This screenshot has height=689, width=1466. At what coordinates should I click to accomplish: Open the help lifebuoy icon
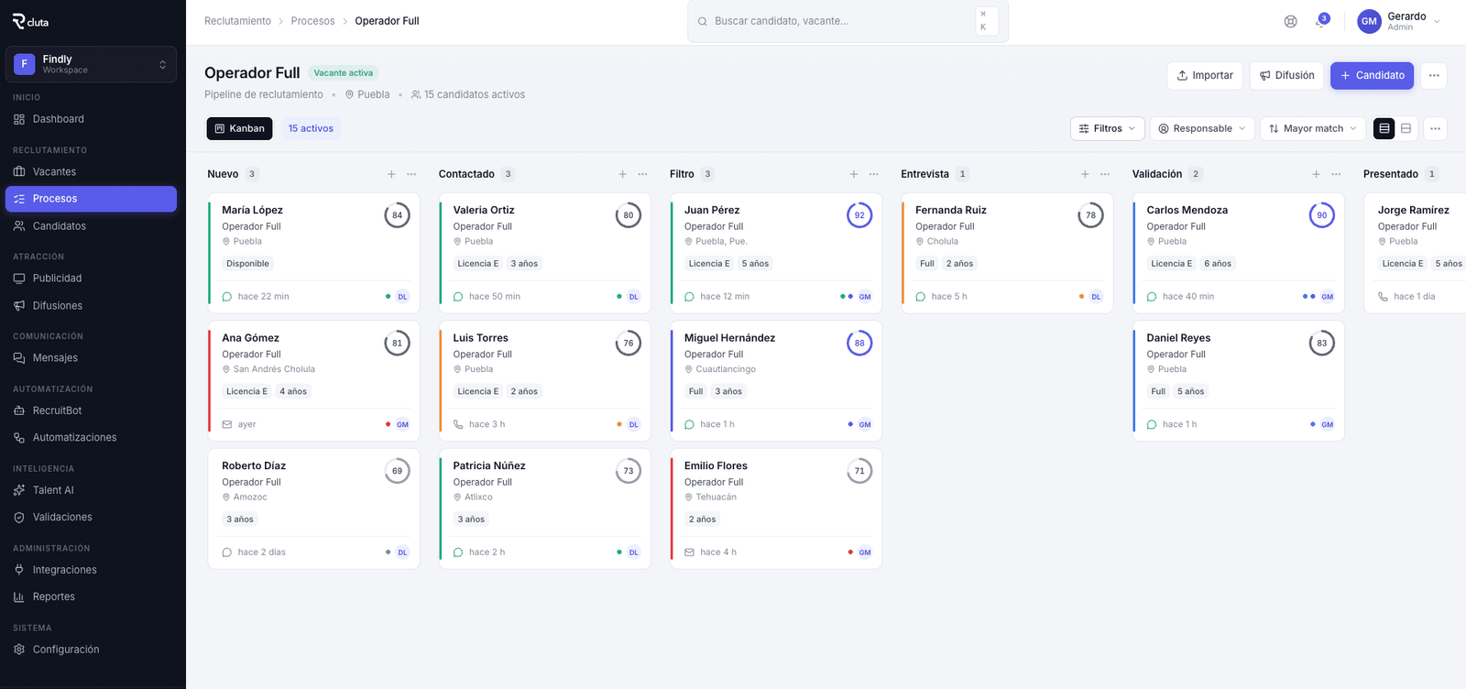click(1290, 21)
